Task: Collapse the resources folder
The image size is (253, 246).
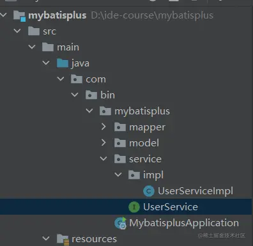Action: coord(46,238)
